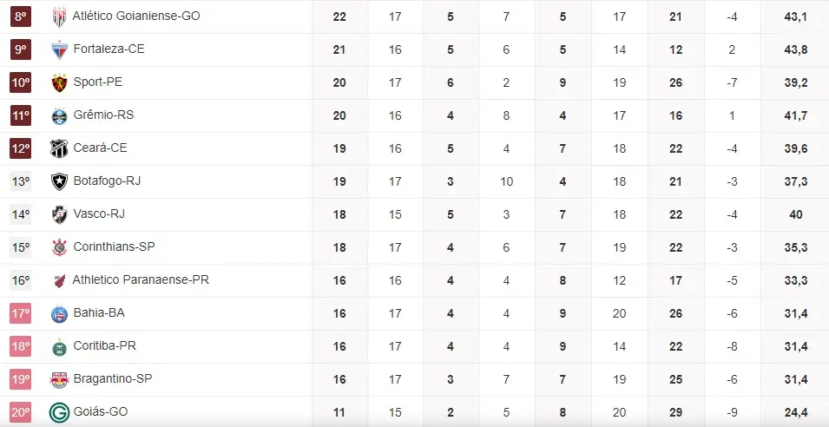The height and width of the screenshot is (427, 829).
Task: Click the Vasco-RJ team crest
Action: [x=59, y=214]
